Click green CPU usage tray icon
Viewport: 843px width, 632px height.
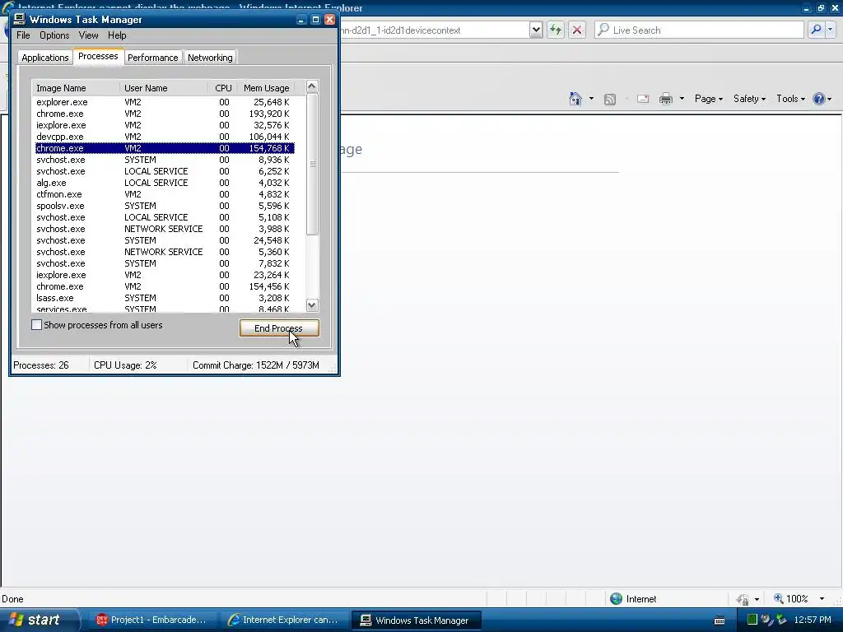[752, 620]
